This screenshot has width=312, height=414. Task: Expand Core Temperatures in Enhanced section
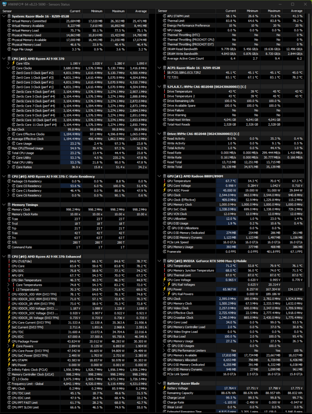point(8,285)
